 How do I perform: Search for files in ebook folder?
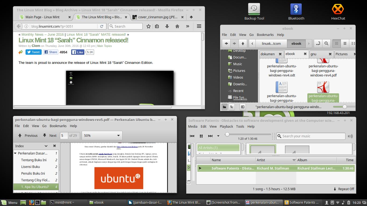tap(326, 43)
